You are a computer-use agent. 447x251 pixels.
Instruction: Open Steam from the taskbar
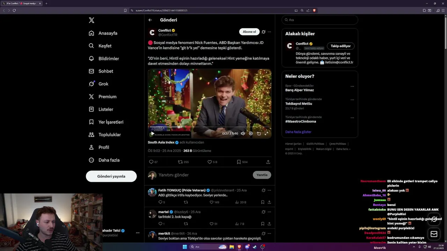[x=255, y=247]
